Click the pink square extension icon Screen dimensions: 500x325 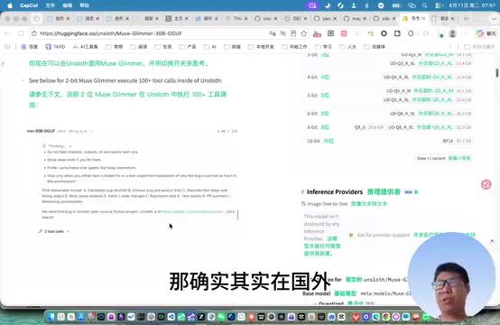point(344,33)
